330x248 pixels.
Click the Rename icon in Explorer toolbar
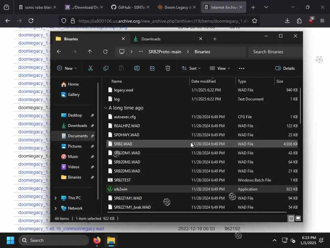pyautogui.click(x=137, y=68)
